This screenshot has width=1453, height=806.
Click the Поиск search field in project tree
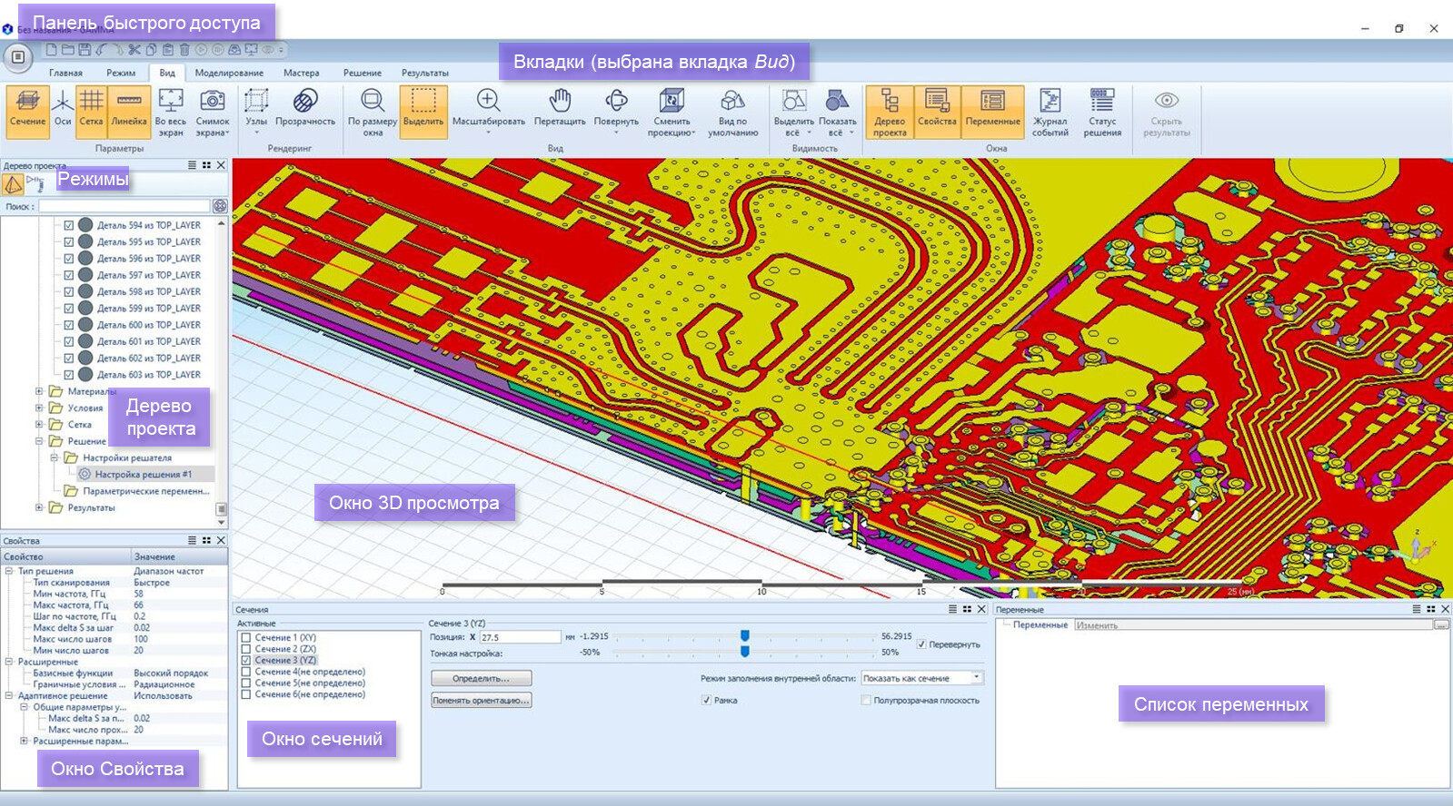[124, 207]
